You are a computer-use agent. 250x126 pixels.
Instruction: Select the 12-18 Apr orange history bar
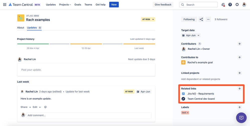tap(86, 44)
